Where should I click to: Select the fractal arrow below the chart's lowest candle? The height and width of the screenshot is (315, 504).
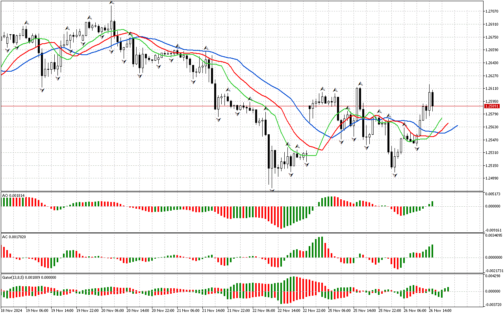click(272, 190)
